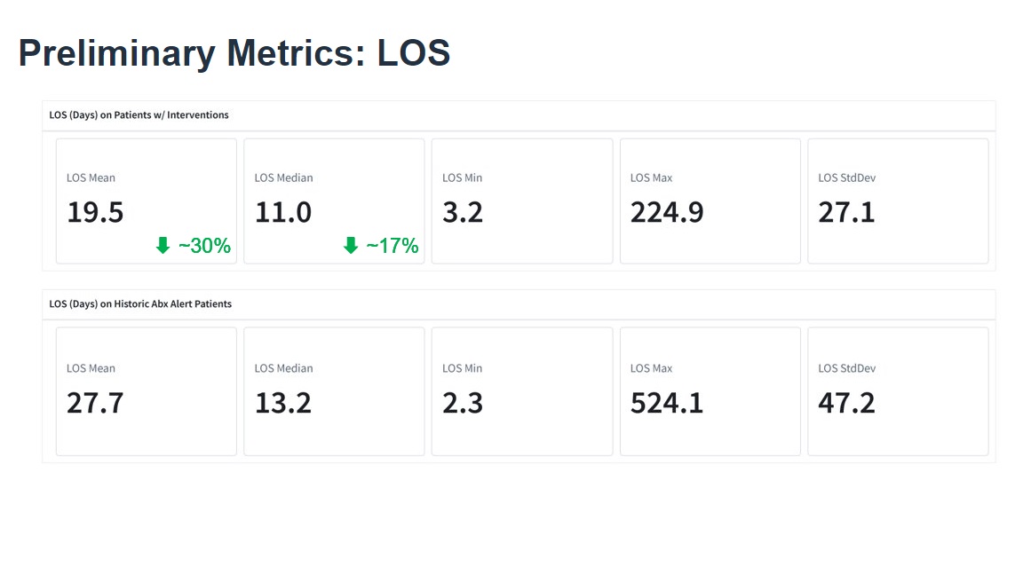Select the 11.0 LOS Median value
The image size is (1023, 575).
pyautogui.click(x=282, y=213)
